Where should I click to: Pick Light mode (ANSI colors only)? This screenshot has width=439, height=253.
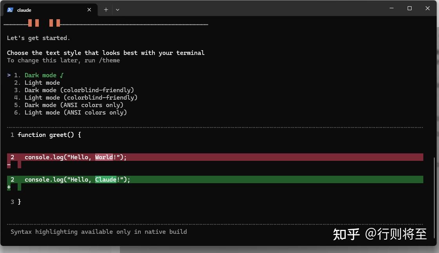click(x=76, y=113)
